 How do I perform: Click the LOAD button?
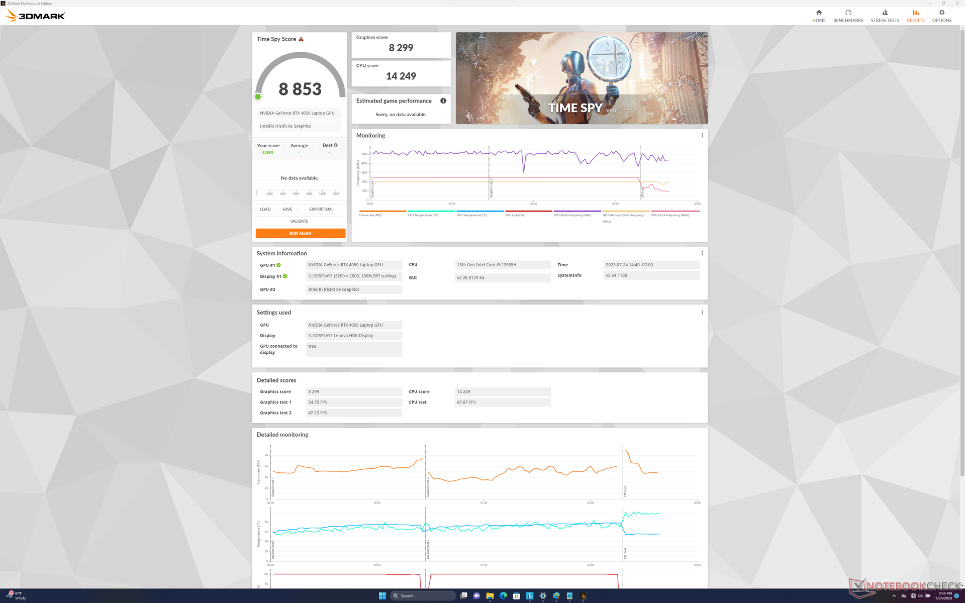(x=265, y=210)
